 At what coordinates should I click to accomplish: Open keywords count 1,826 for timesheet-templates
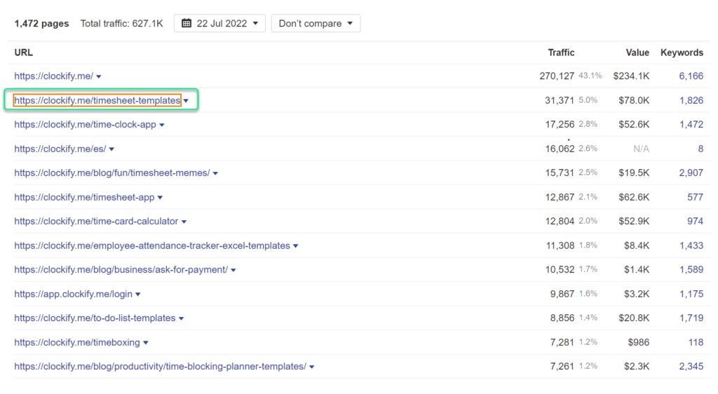pos(691,100)
